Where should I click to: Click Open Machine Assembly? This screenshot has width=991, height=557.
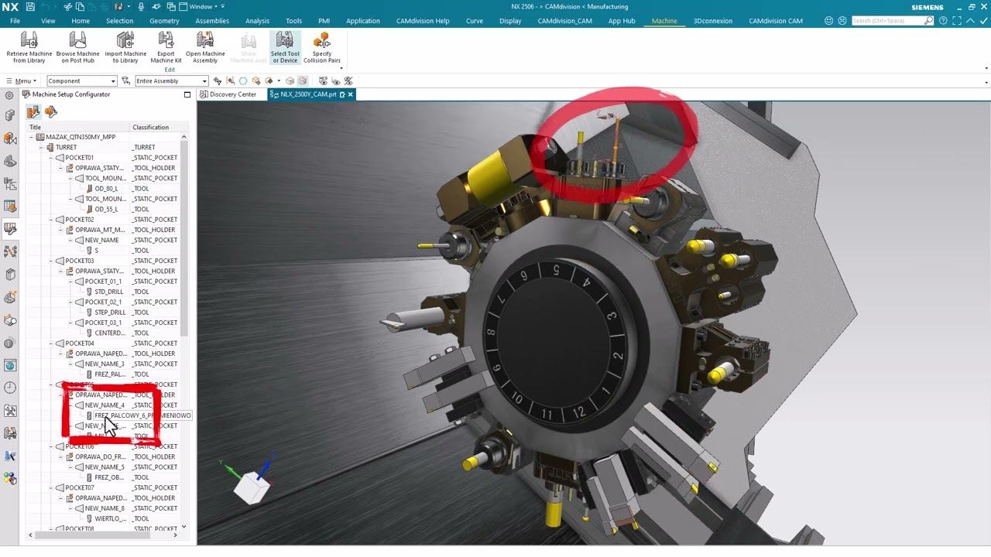[x=205, y=48]
